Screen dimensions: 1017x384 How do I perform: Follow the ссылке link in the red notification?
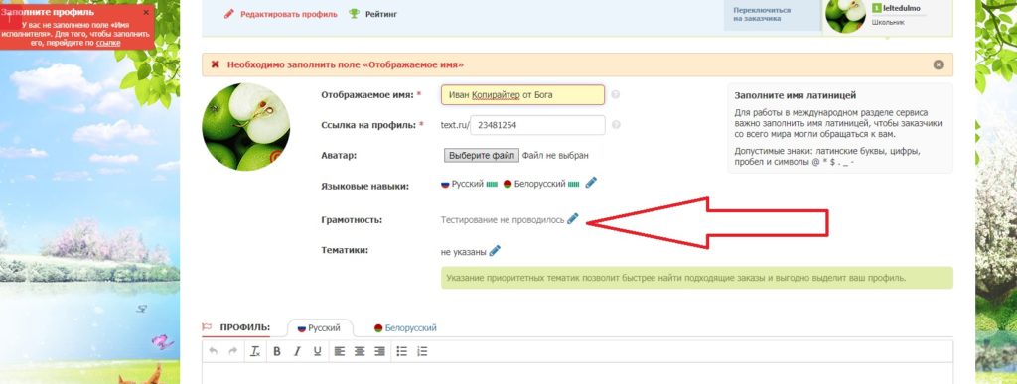click(108, 43)
